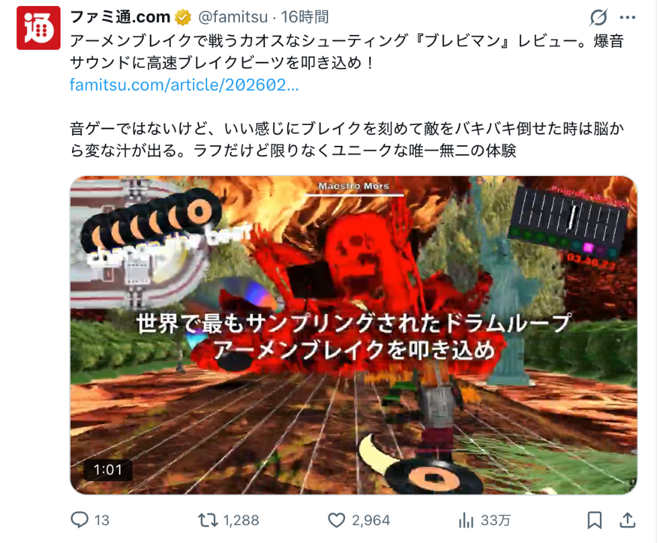Click the reply speech bubble icon
Image resolution: width=659 pixels, height=543 pixels.
pyautogui.click(x=79, y=520)
